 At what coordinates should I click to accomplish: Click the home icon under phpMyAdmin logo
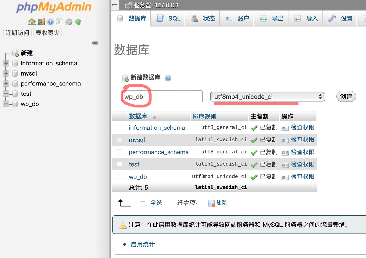click(32, 22)
